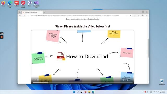
Task: Open the video more options menu
Action: [132, 80]
